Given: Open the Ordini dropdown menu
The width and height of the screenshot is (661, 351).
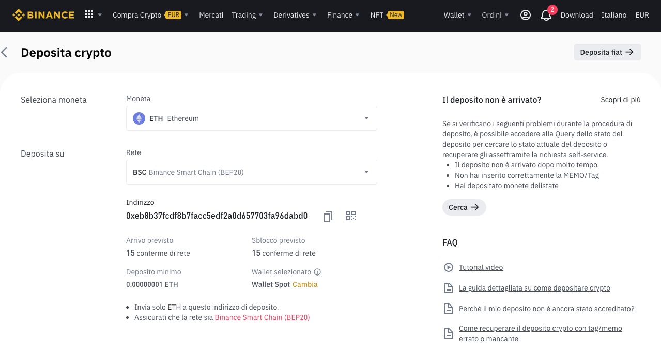Looking at the screenshot, I should click(496, 15).
